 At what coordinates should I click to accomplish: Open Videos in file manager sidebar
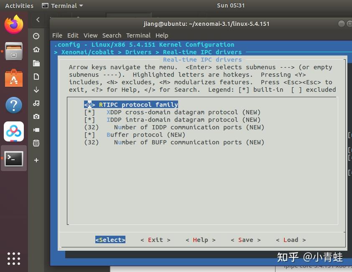tap(36, 130)
